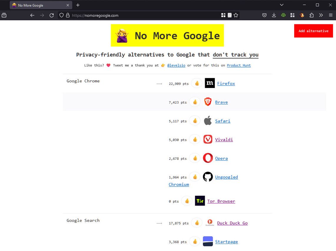Click the green printer toolbar icon
The height and width of the screenshot is (251, 336).
point(283,15)
